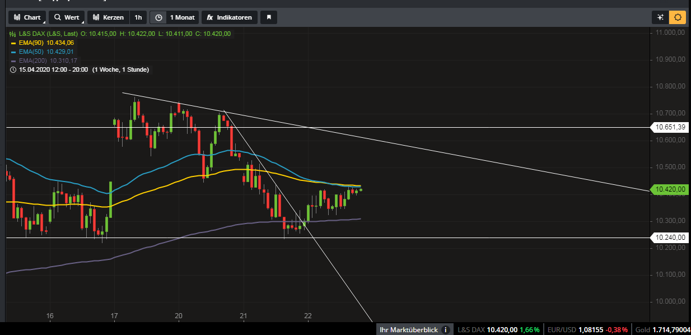
Task: Open the Chart type dropdown
Action: click(27, 17)
